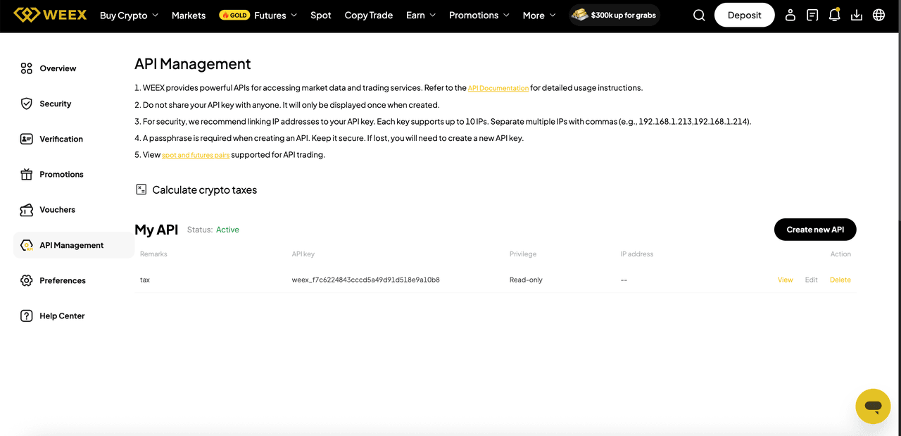Expand the Buy Crypto dropdown
The width and height of the screenshot is (901, 436).
129,15
